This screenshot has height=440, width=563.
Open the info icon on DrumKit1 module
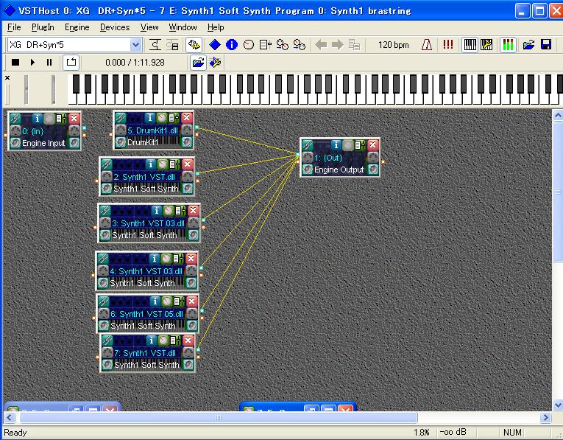[x=149, y=118]
